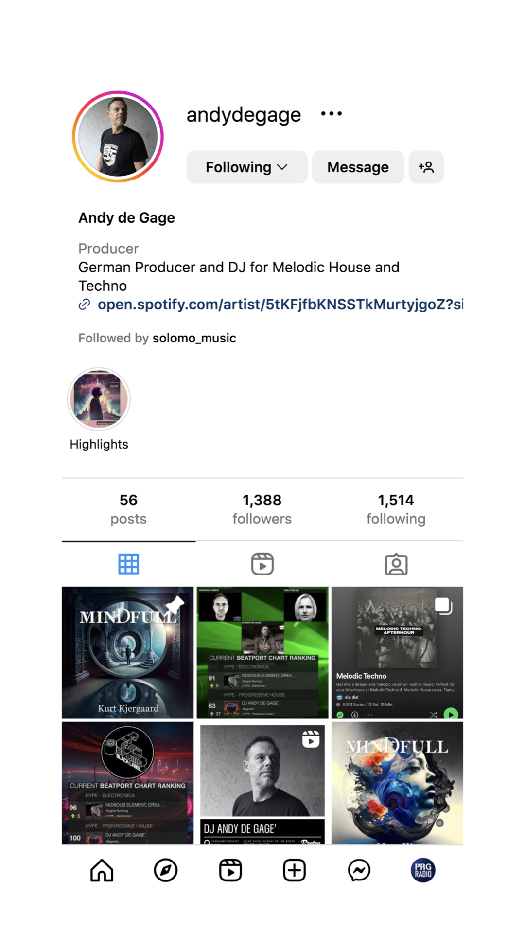Screen dimensions: 525x934
Task: View the 1,514 following list
Action: pyautogui.click(x=396, y=509)
